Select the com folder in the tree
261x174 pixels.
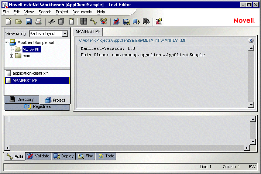[26, 56]
